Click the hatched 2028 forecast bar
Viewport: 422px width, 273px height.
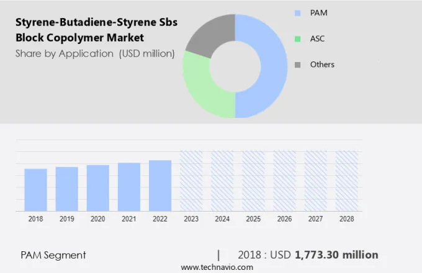[x=346, y=181]
